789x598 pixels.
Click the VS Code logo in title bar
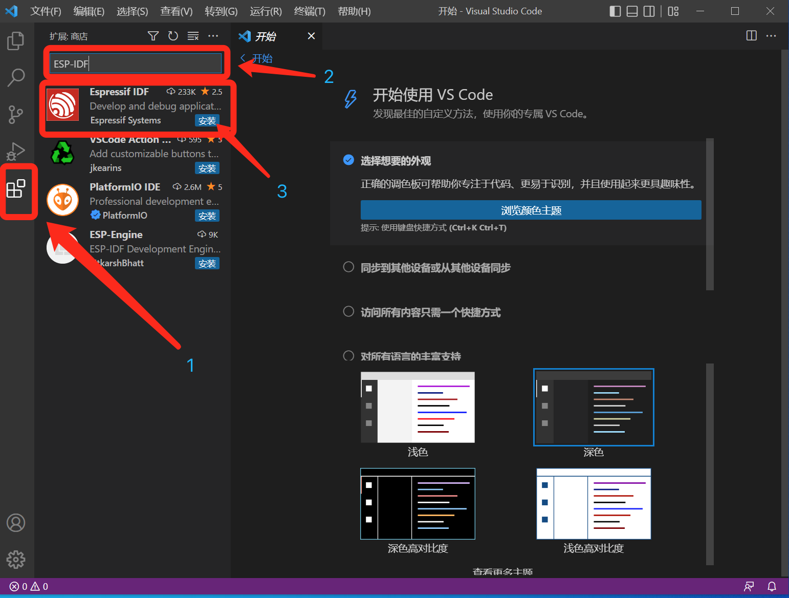coord(11,11)
